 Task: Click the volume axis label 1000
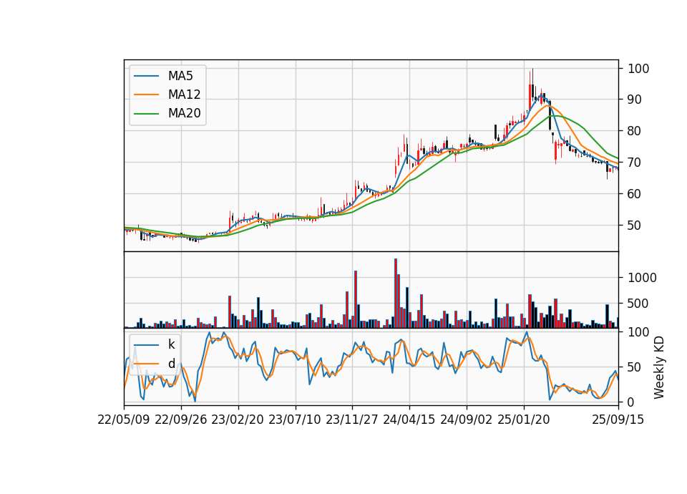point(643,278)
